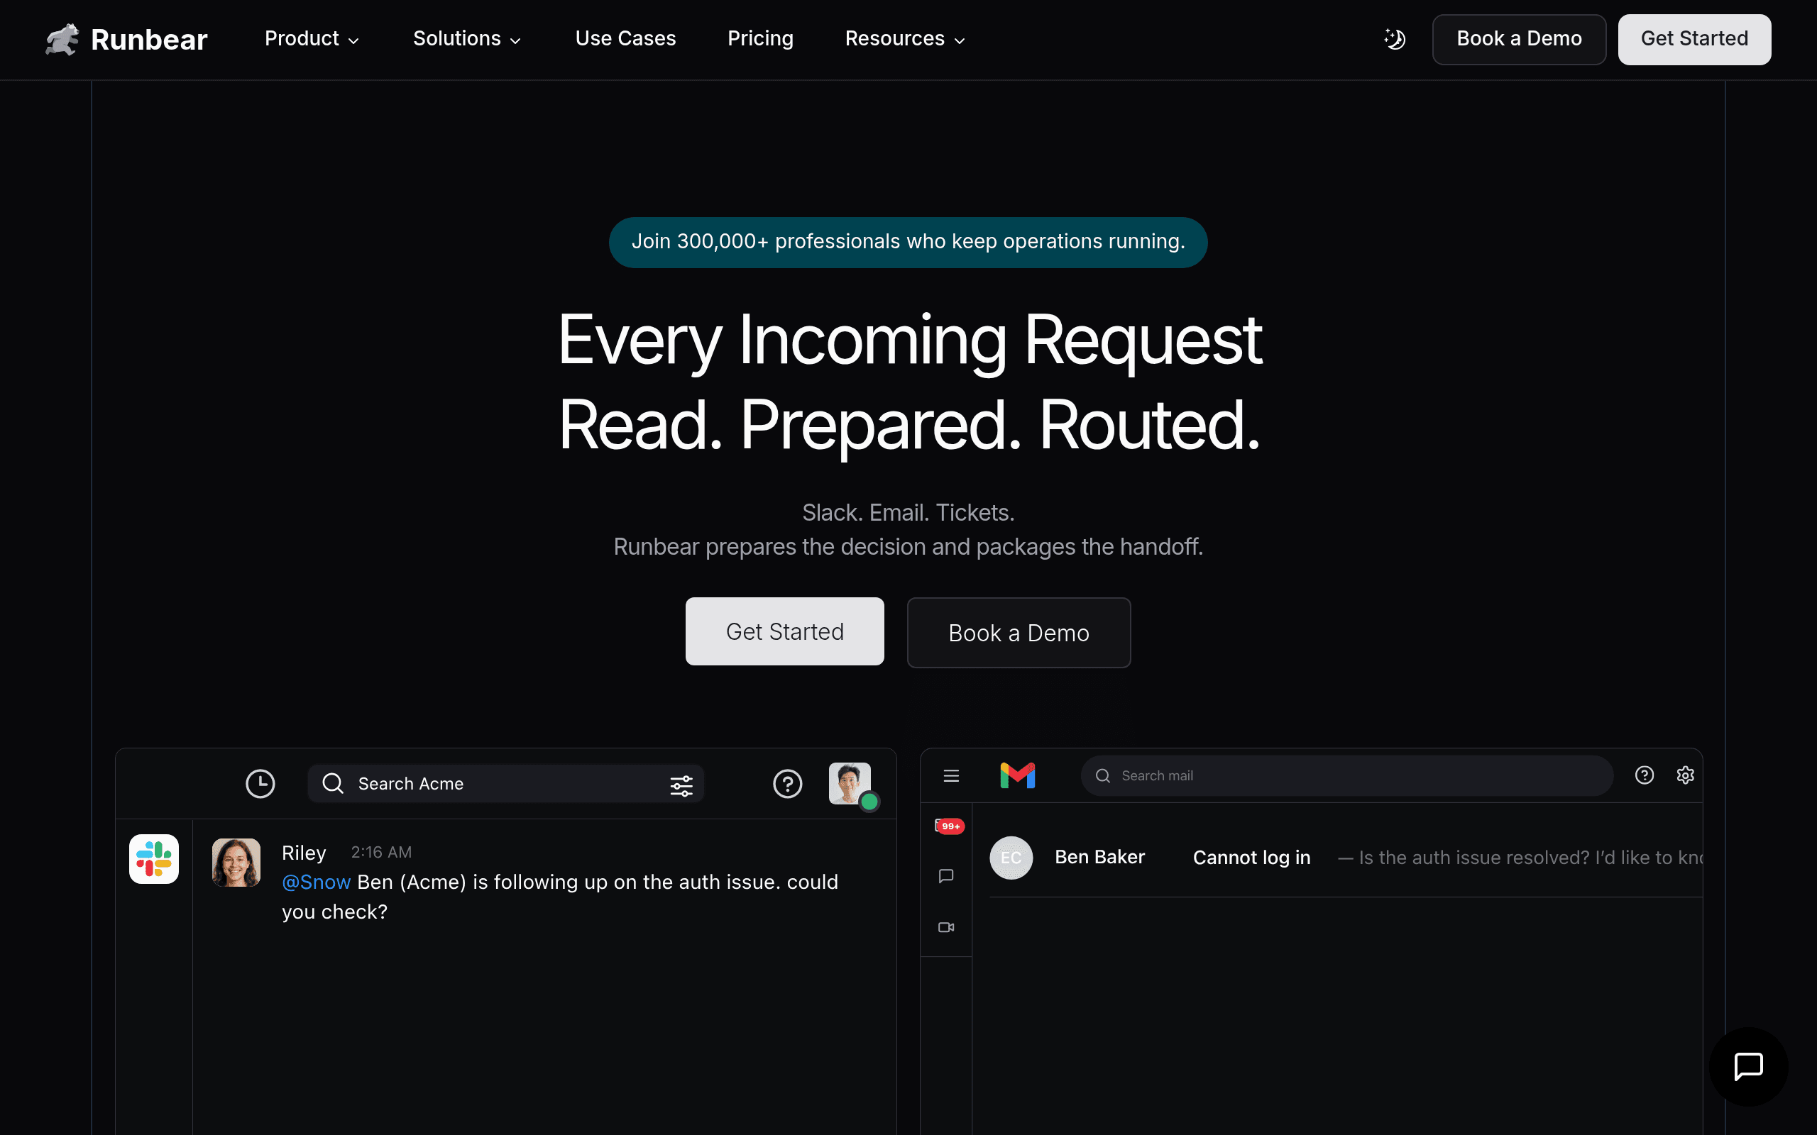Click the Slack logo icon
Image resolution: width=1817 pixels, height=1135 pixels.
pos(154,859)
